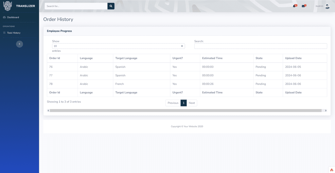The width and height of the screenshot is (335, 173).
Task: Click the estimated time 00:00:26 cell
Action: pyautogui.click(x=227, y=84)
